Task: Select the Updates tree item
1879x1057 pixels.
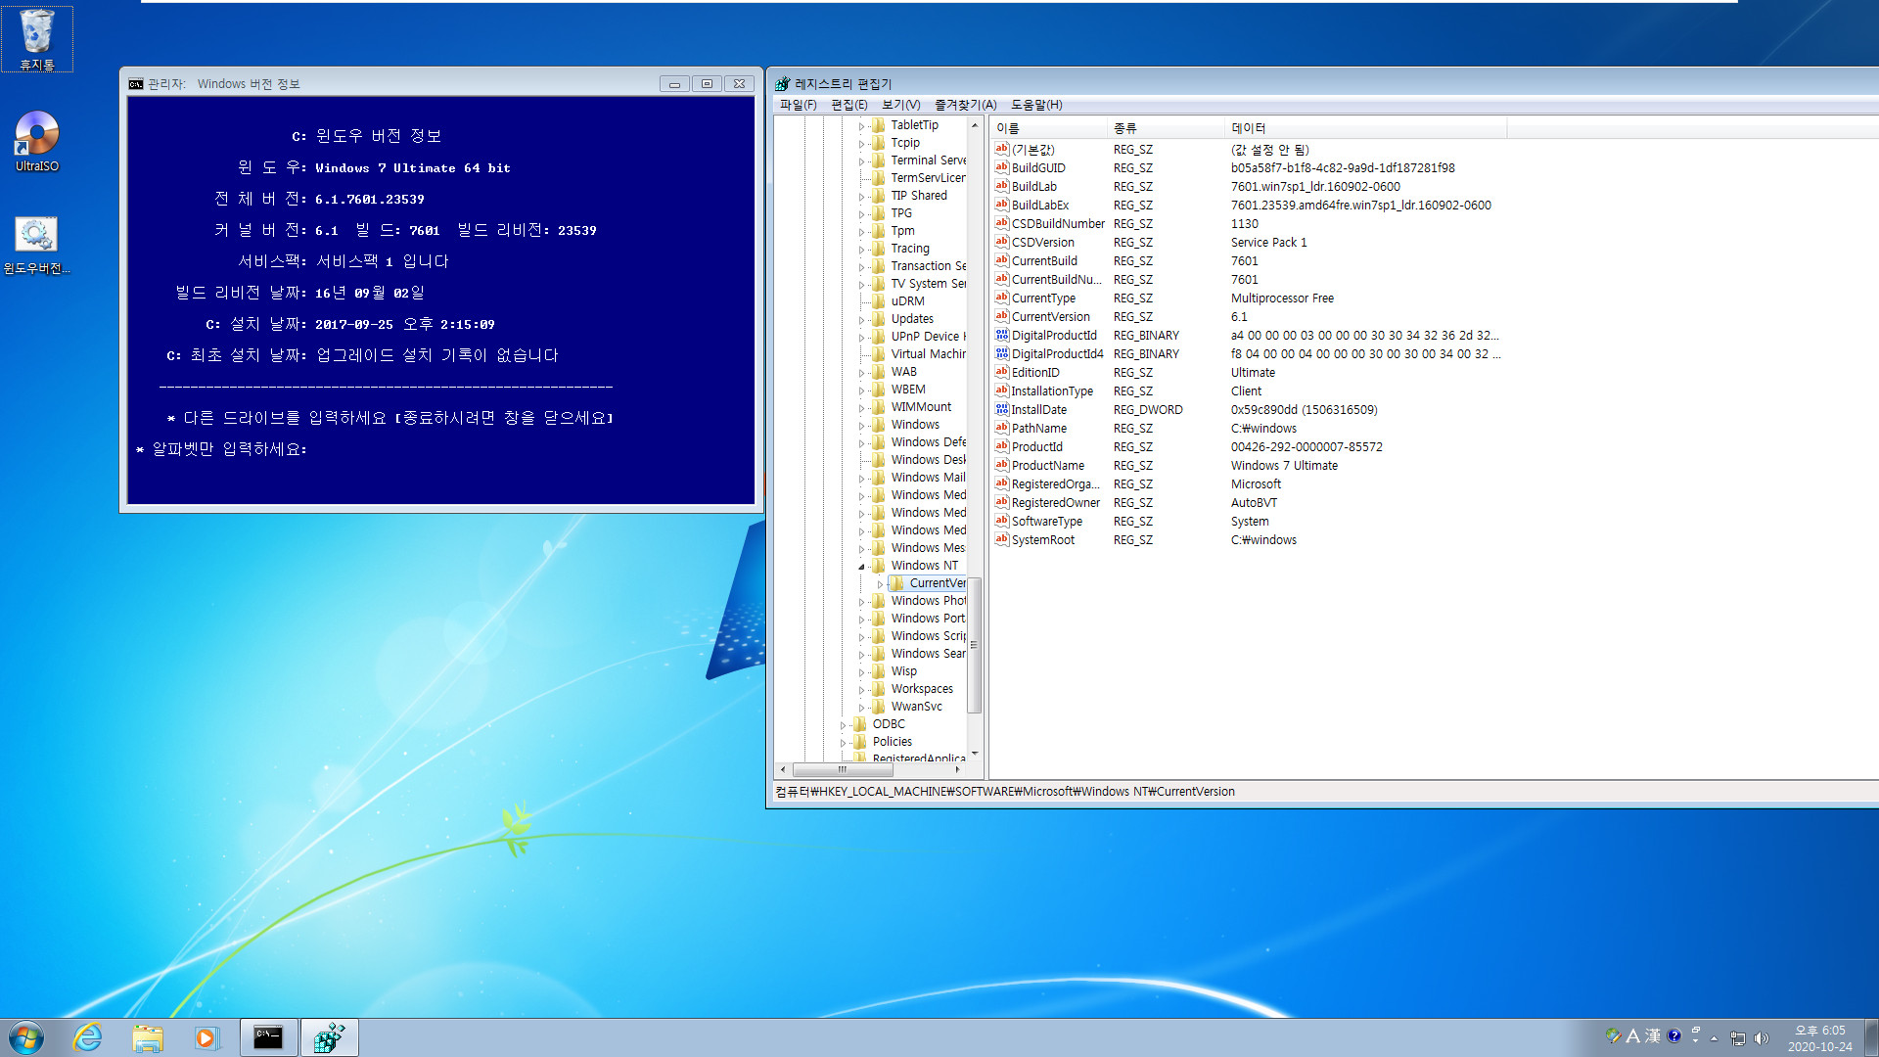Action: 912,318
